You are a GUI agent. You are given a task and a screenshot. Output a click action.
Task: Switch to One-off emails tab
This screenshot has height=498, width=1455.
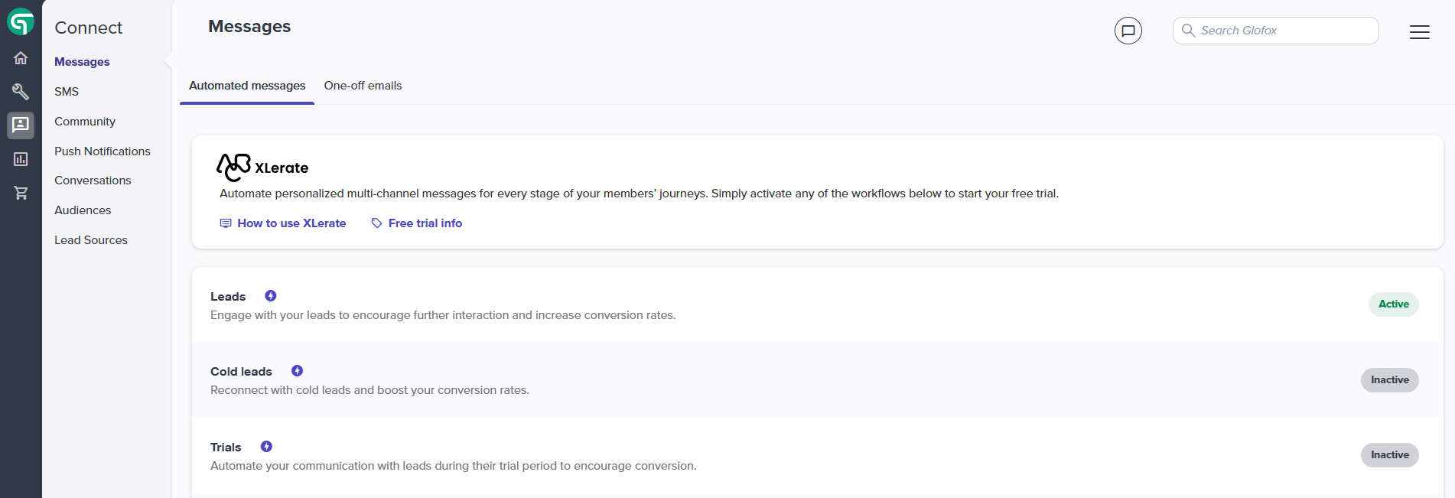(363, 86)
